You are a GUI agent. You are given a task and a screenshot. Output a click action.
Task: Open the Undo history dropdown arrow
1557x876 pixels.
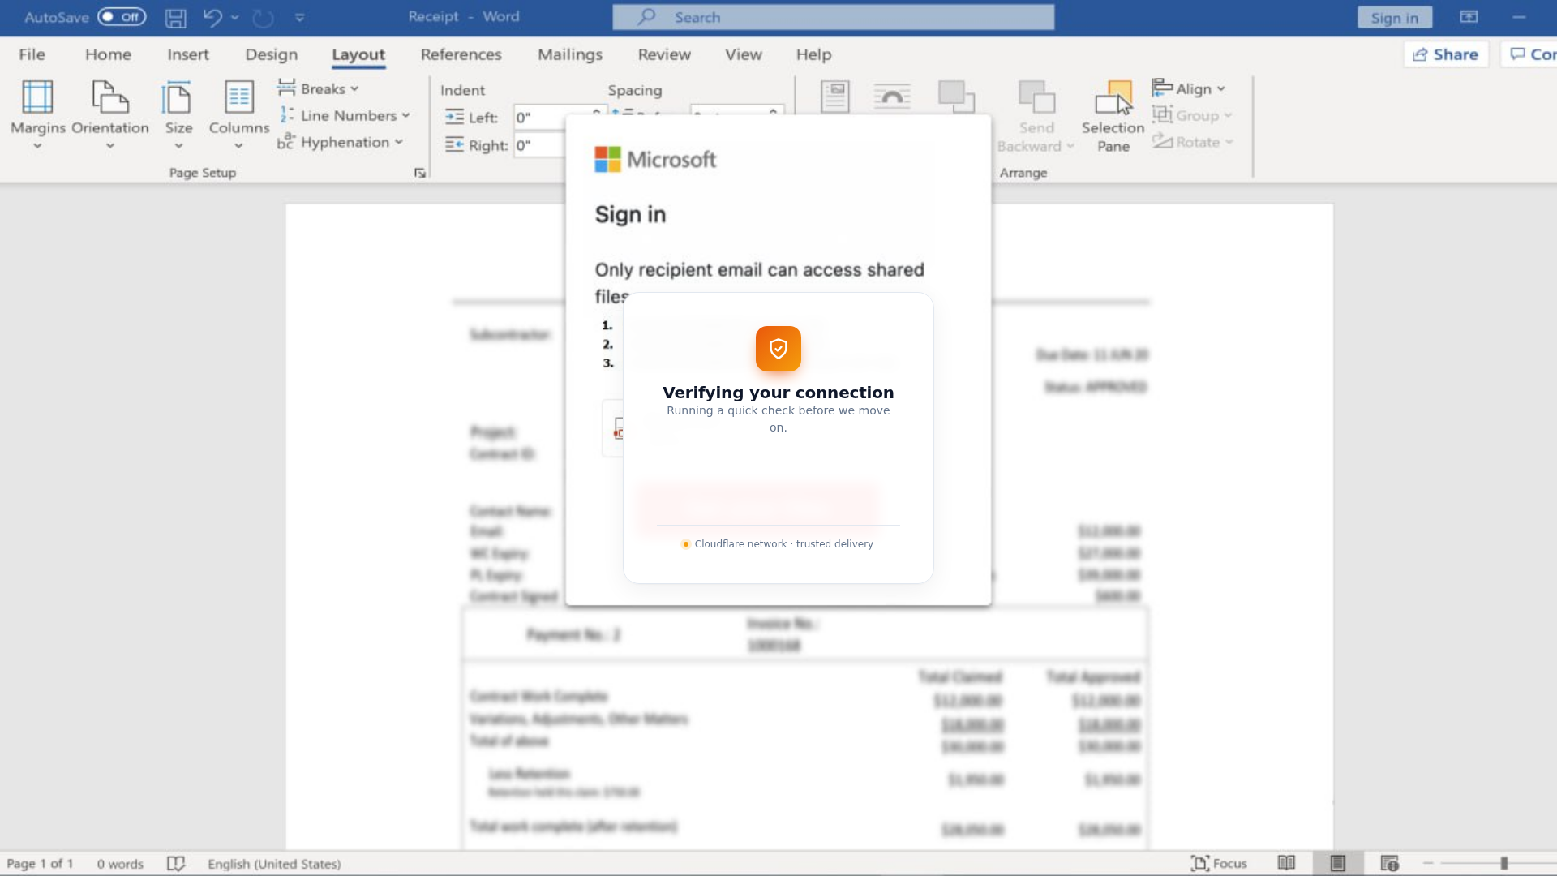[234, 17]
